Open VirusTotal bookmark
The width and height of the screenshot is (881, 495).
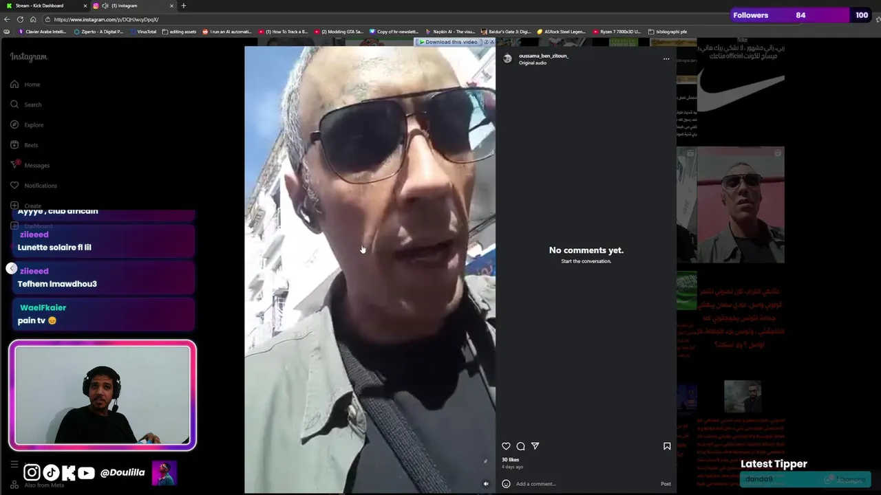pyautogui.click(x=143, y=32)
